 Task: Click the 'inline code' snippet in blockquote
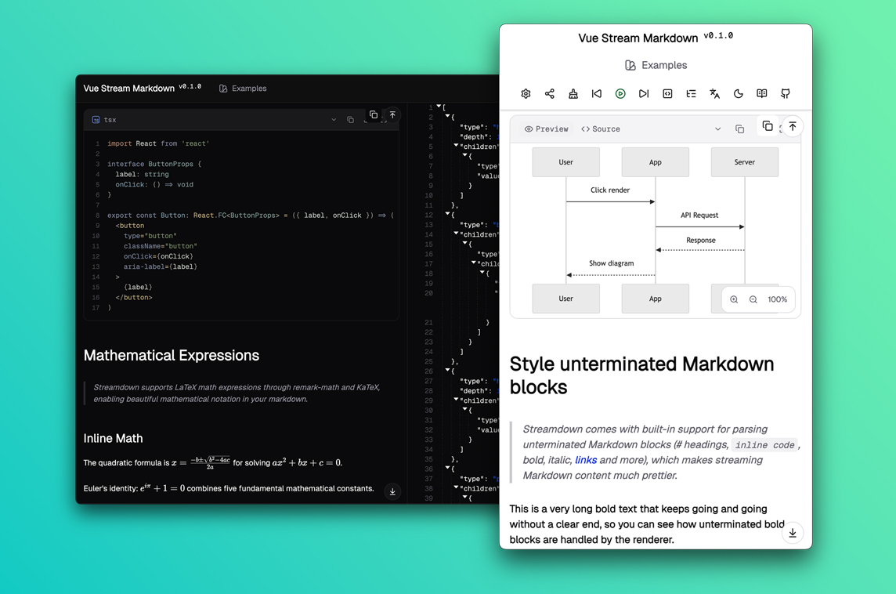click(x=764, y=445)
